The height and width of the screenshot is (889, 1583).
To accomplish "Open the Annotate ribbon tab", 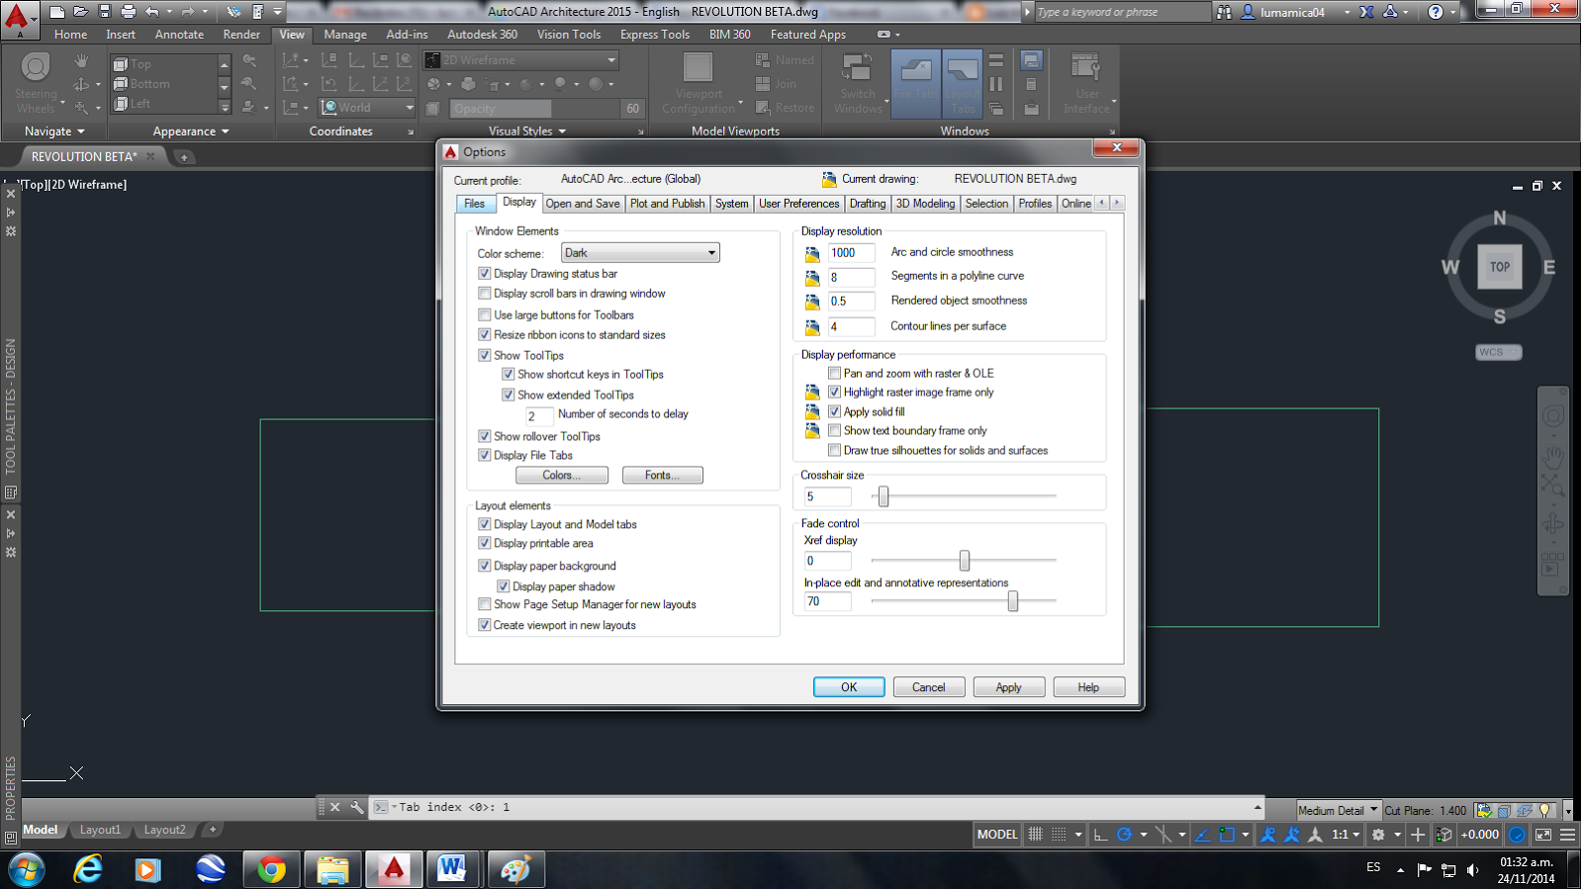I will (179, 34).
